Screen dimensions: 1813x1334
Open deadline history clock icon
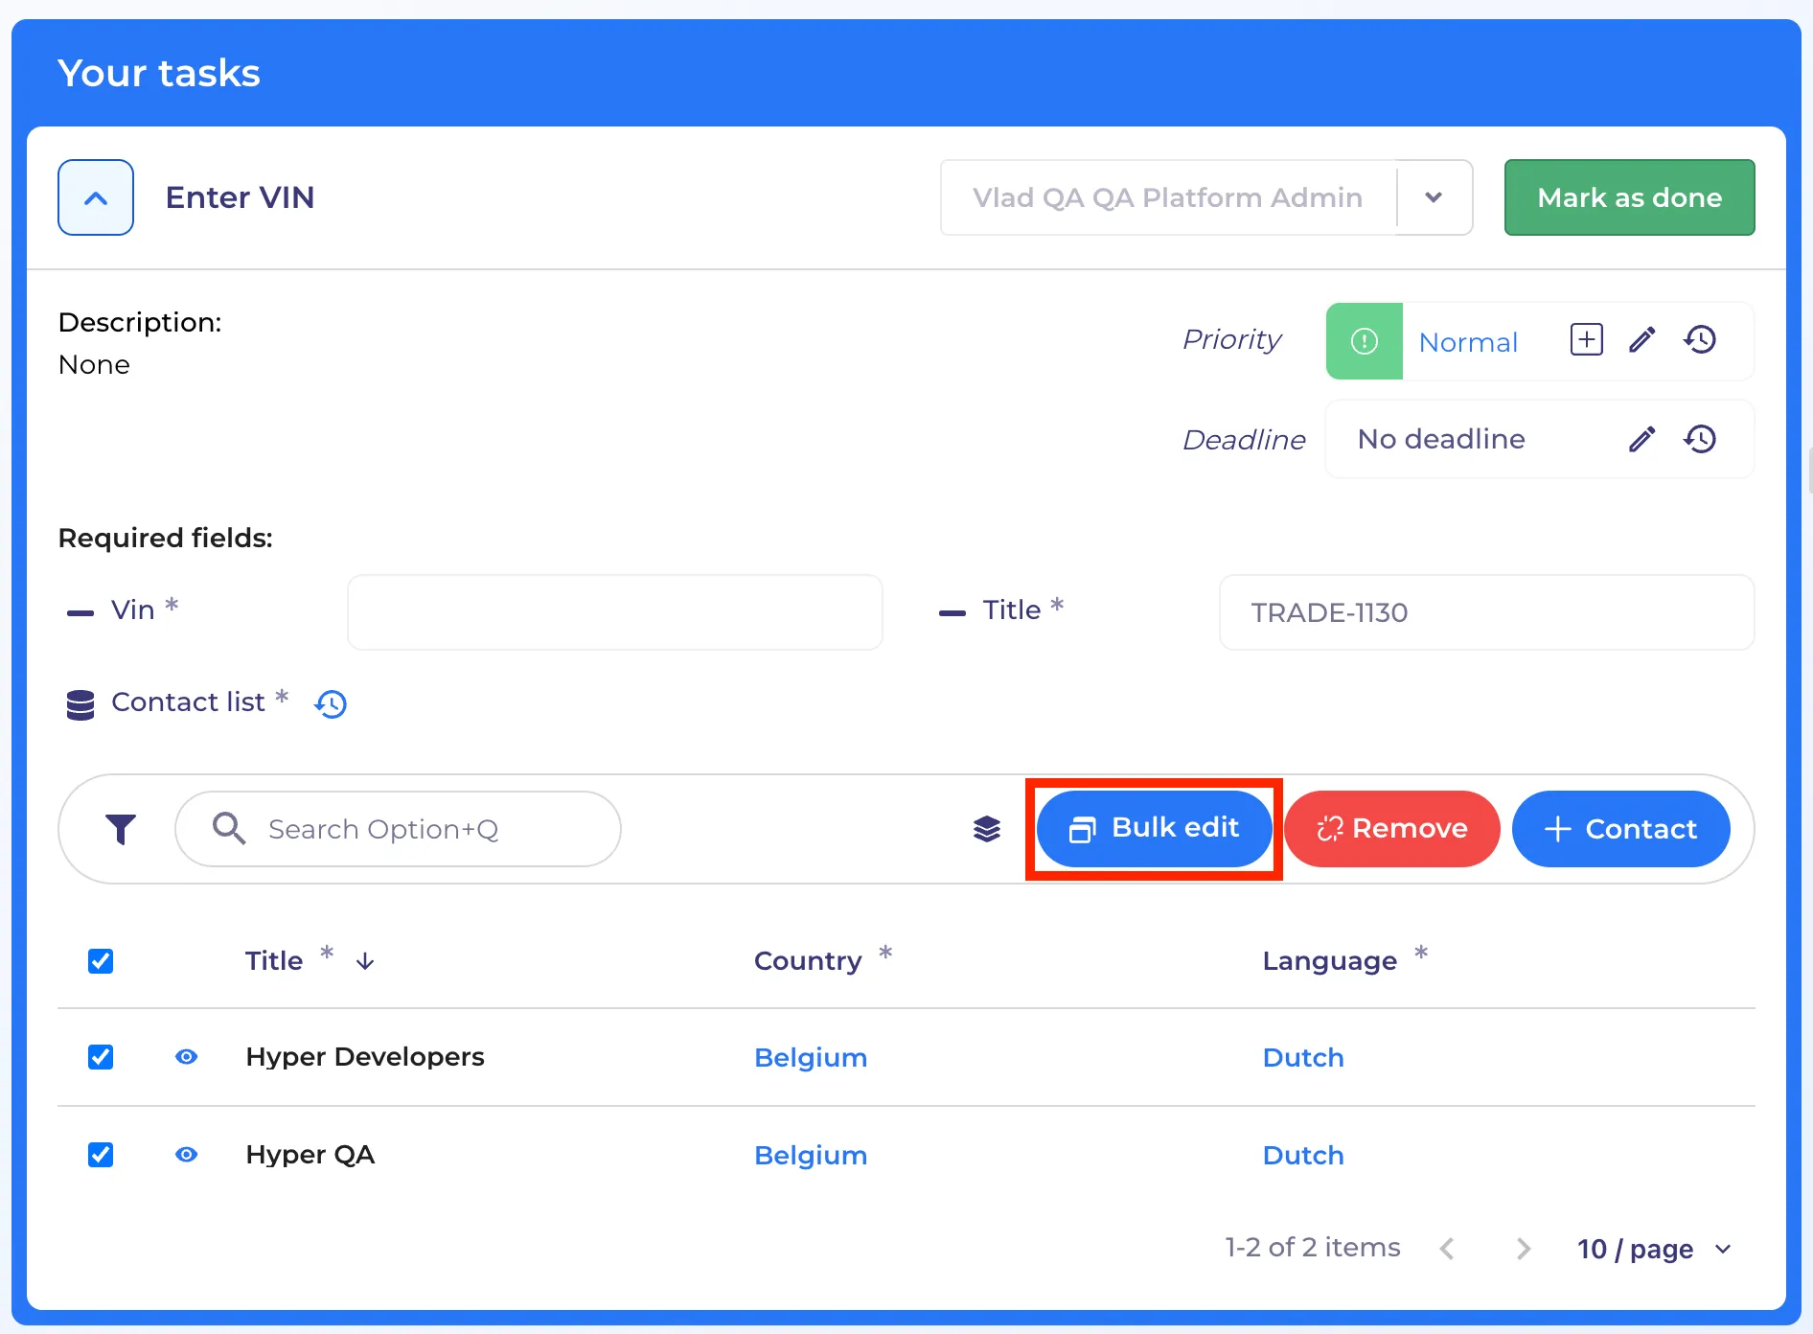(1700, 439)
